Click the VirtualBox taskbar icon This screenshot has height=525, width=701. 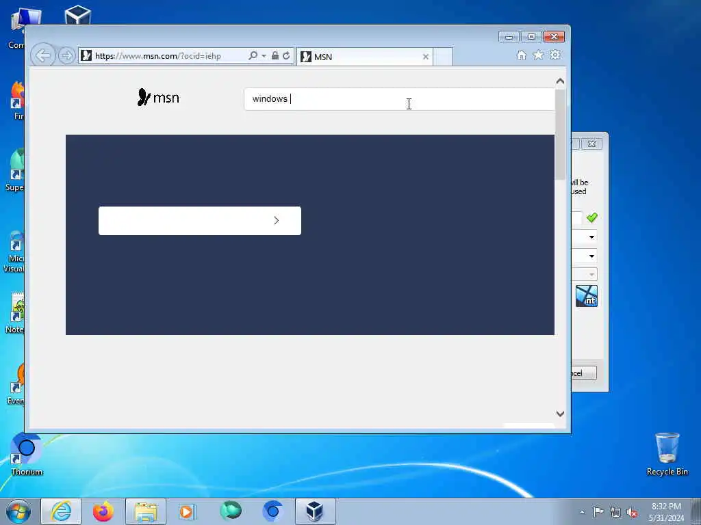315,511
